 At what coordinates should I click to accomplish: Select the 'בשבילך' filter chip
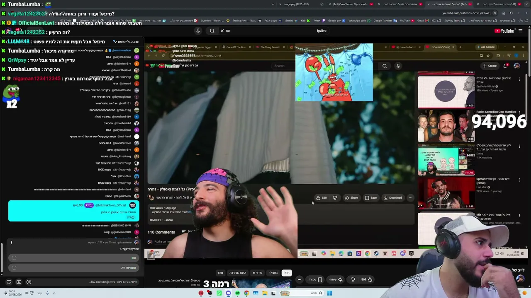pyautogui.click(x=273, y=273)
